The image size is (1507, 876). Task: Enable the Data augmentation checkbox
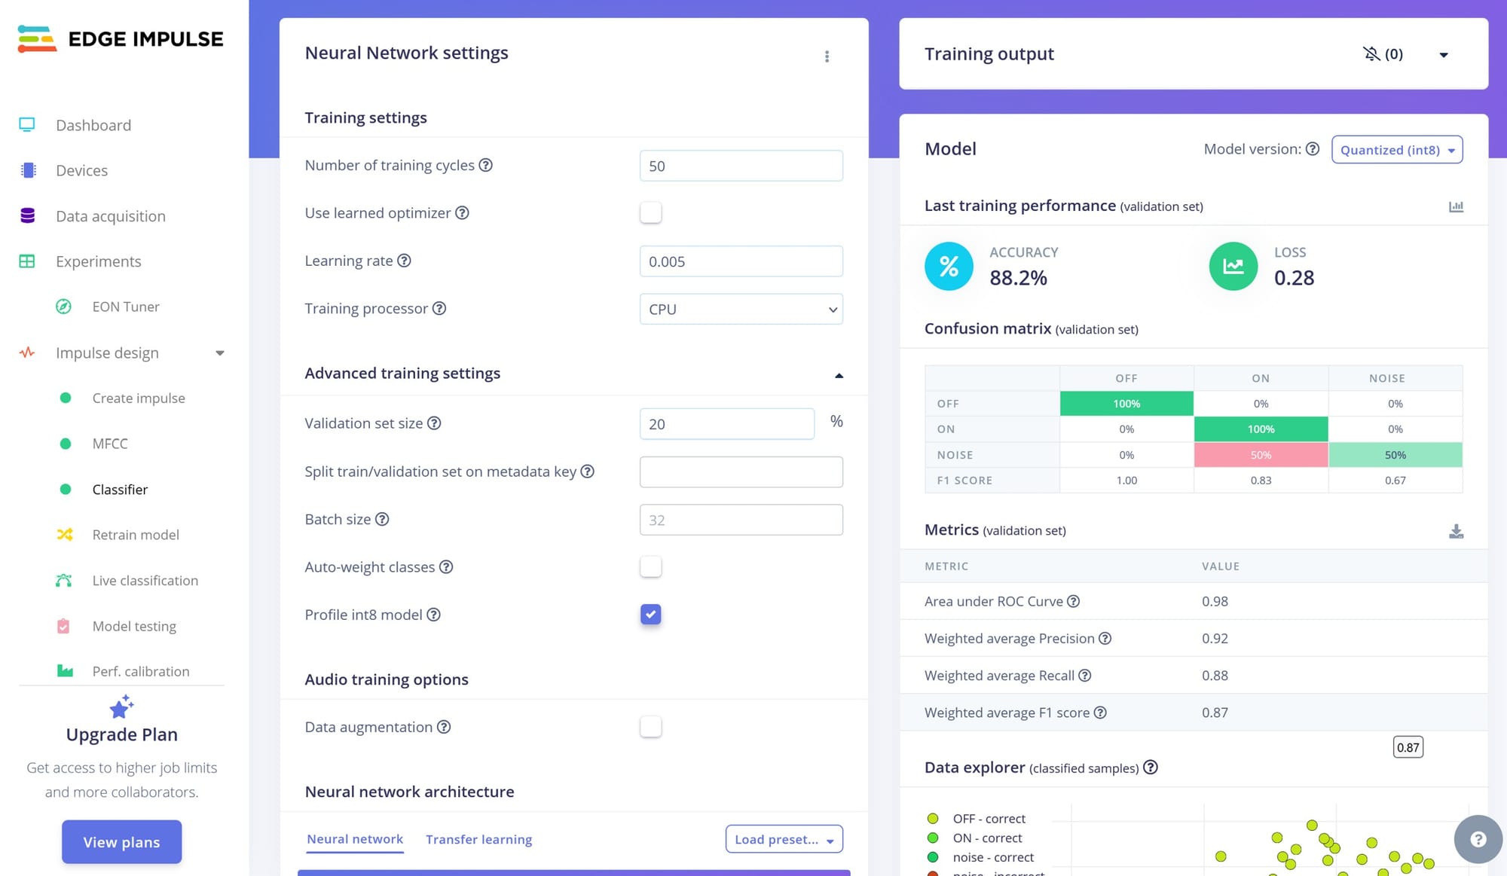651,727
